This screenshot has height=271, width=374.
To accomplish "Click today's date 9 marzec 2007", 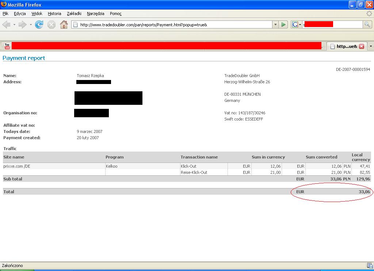I will point(89,131).
